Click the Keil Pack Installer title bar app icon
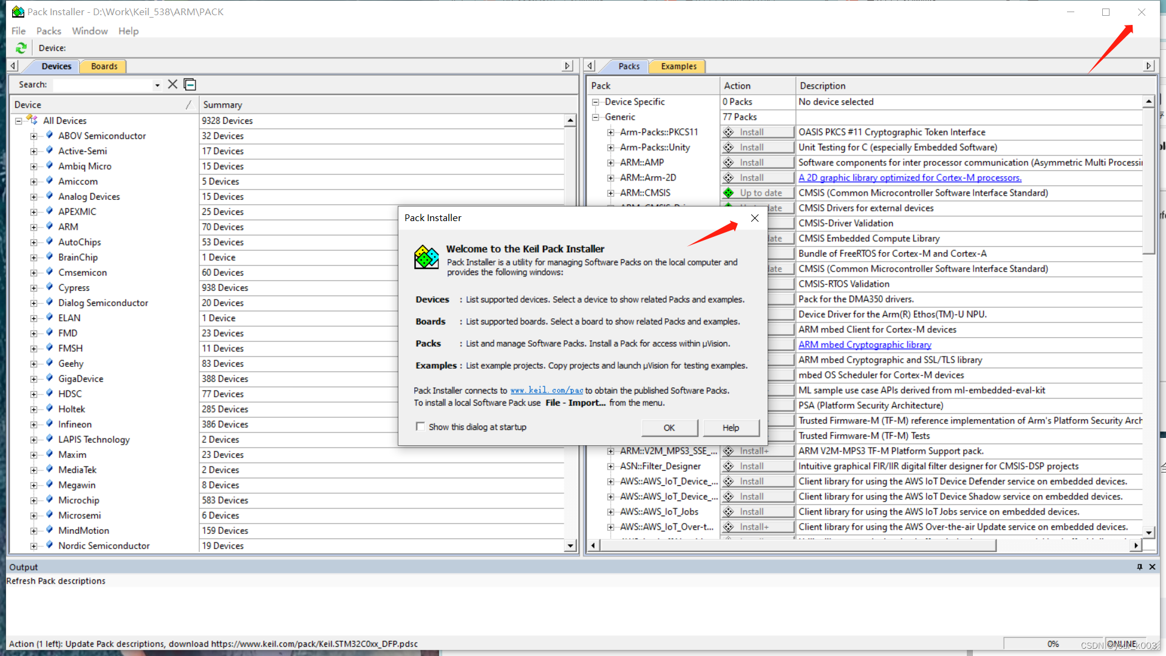The height and width of the screenshot is (656, 1166). point(18,12)
